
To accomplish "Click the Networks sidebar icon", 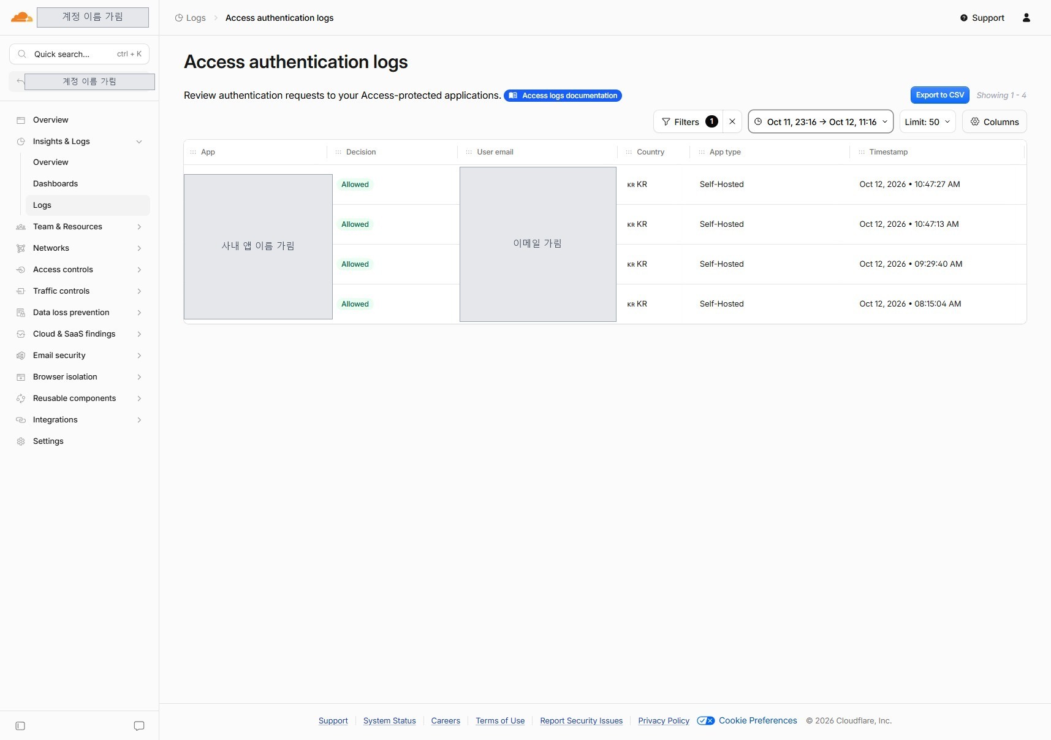I will [21, 248].
